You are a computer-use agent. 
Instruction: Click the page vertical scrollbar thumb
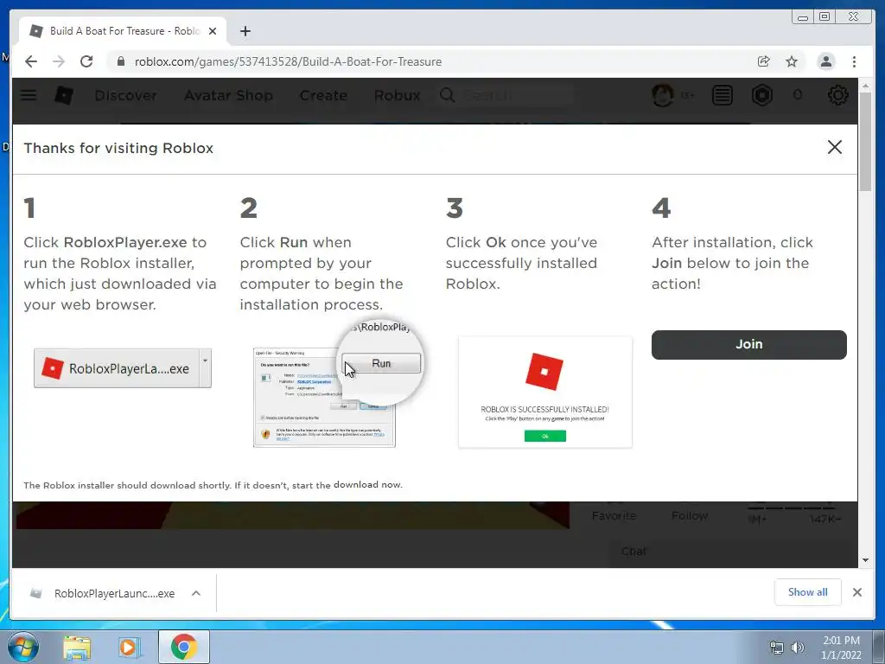[x=866, y=141]
